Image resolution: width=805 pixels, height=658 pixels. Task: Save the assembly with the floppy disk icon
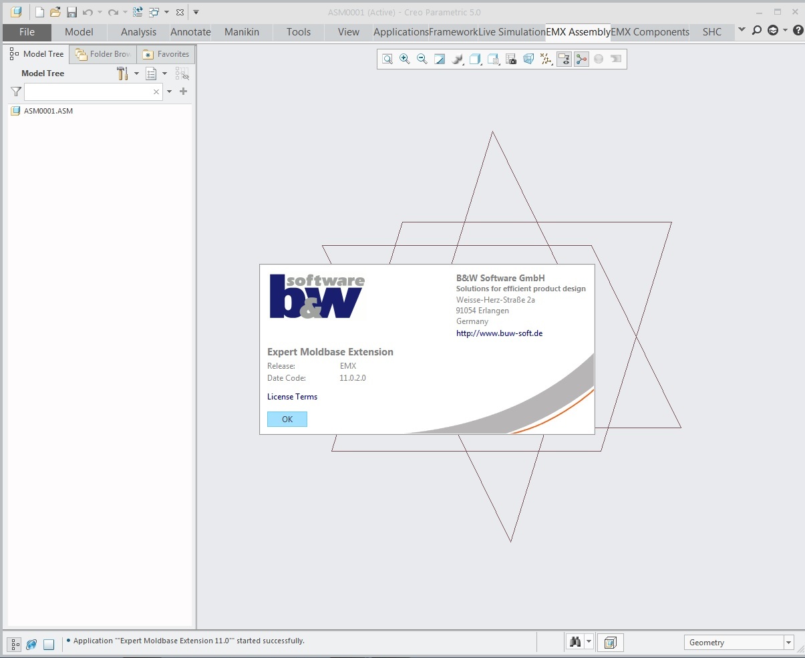coord(71,12)
